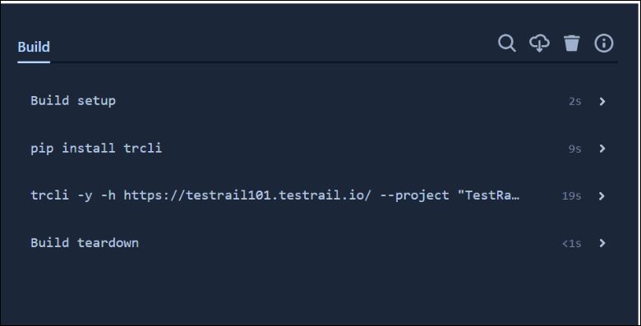Click the <1s duration of teardown
641x326 pixels.
(571, 244)
